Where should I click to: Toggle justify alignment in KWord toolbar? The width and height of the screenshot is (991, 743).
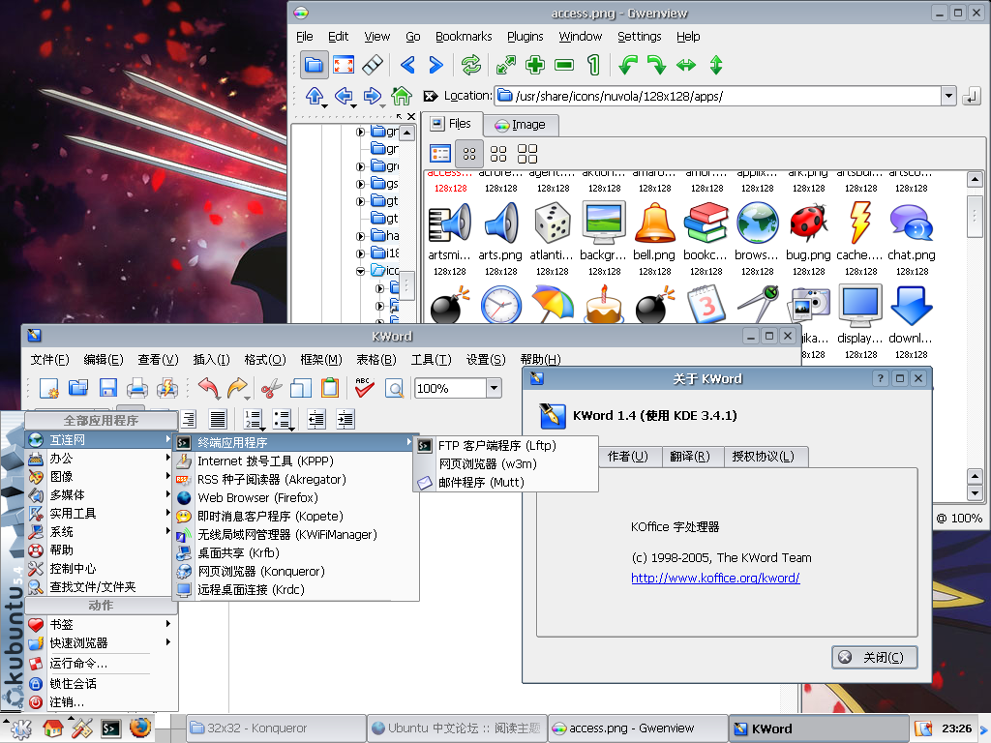[x=218, y=419]
